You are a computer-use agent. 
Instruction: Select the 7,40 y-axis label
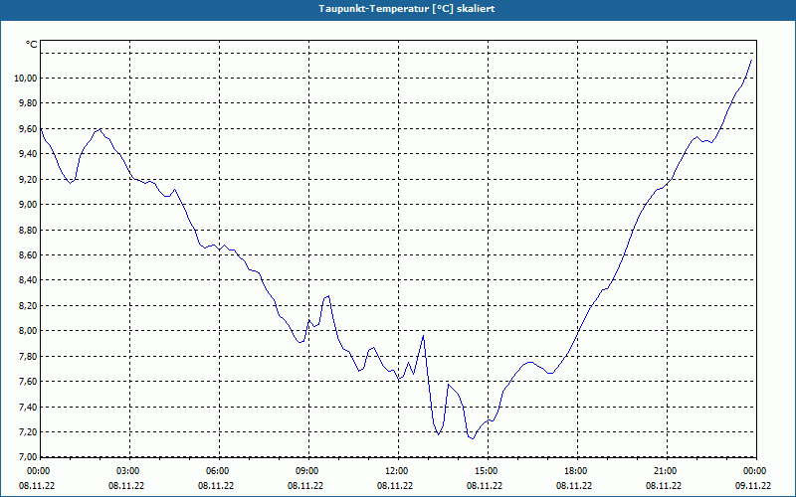[28, 407]
